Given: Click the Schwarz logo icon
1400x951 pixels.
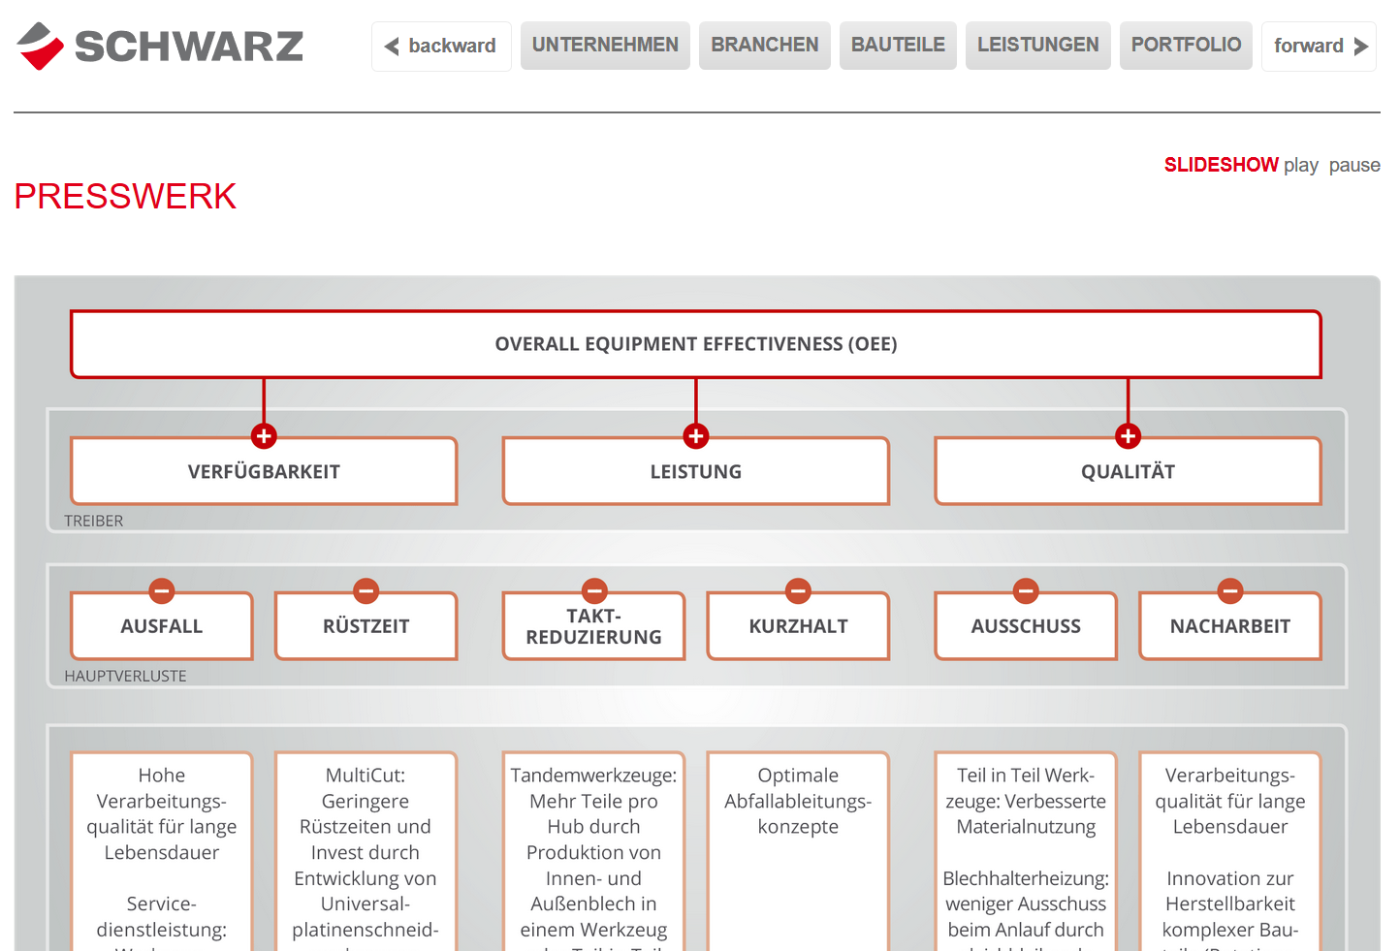Looking at the screenshot, I should [x=40, y=46].
